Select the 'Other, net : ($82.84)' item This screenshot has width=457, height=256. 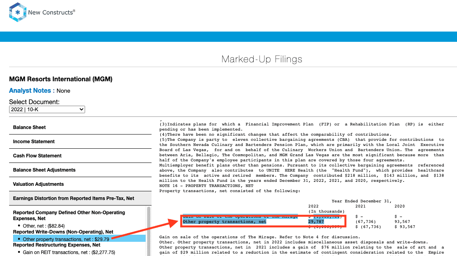click(x=44, y=226)
